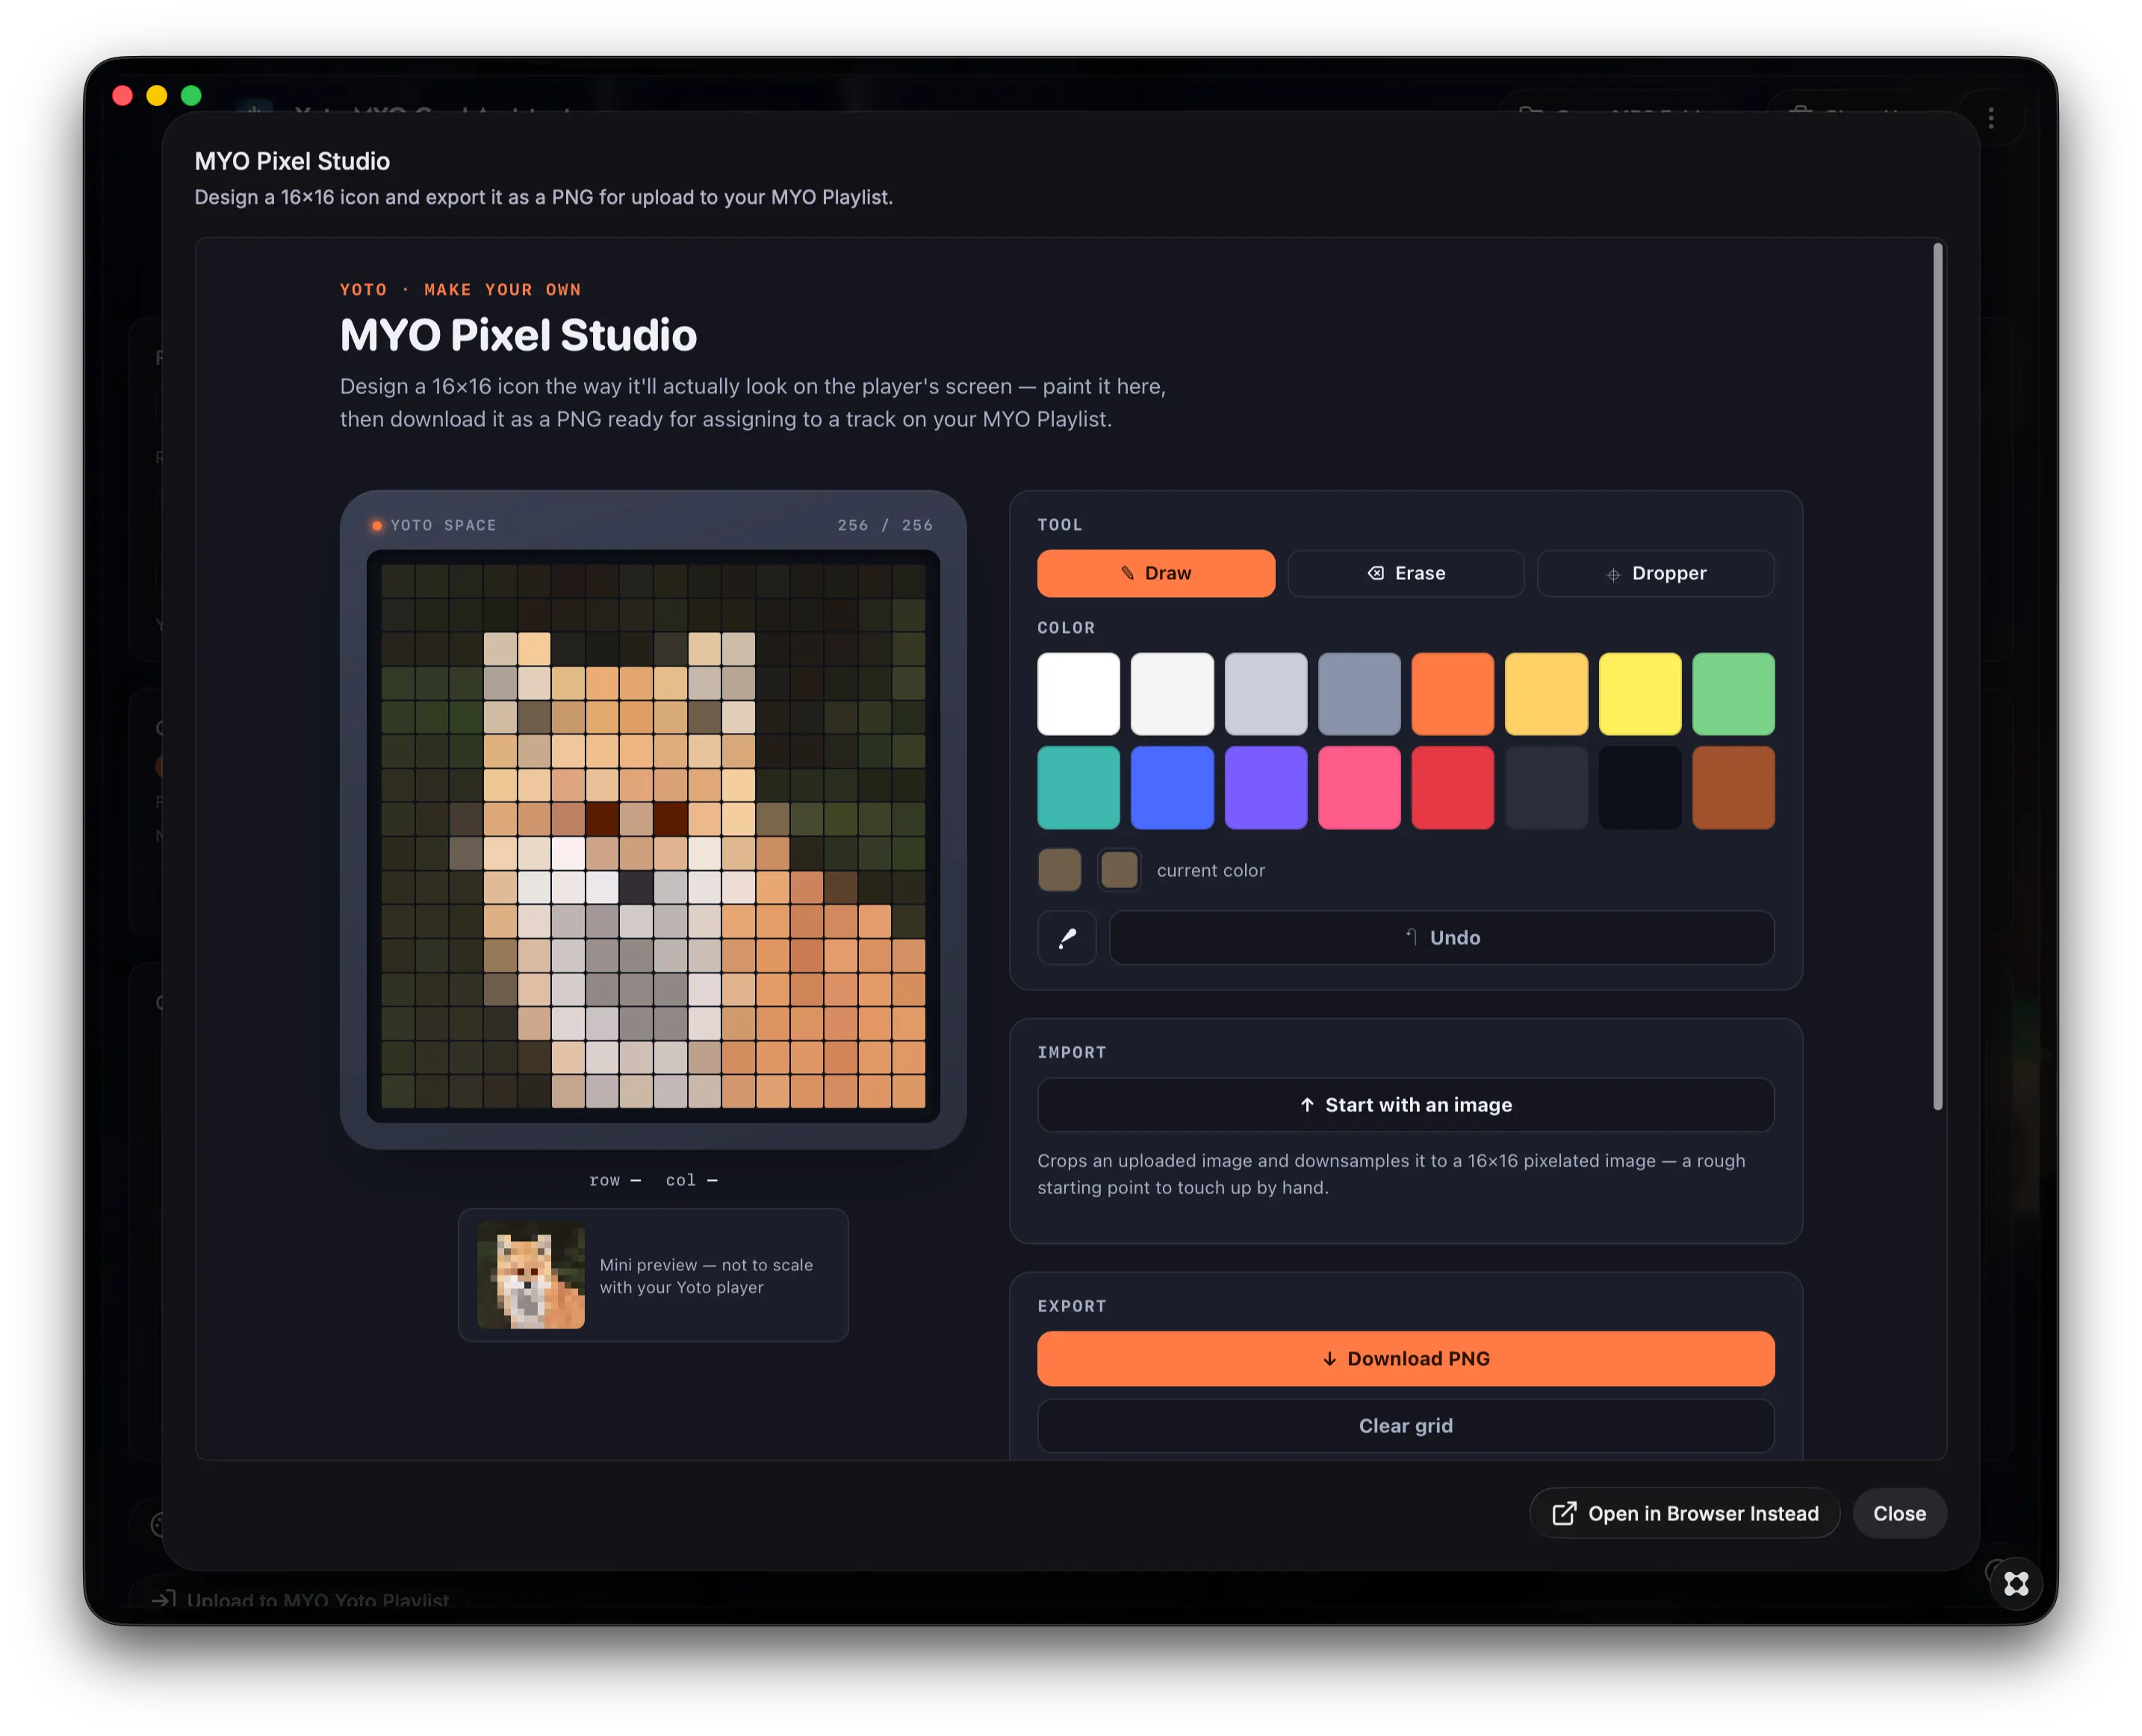Click the fox mini preview thumbnail

(x=530, y=1275)
